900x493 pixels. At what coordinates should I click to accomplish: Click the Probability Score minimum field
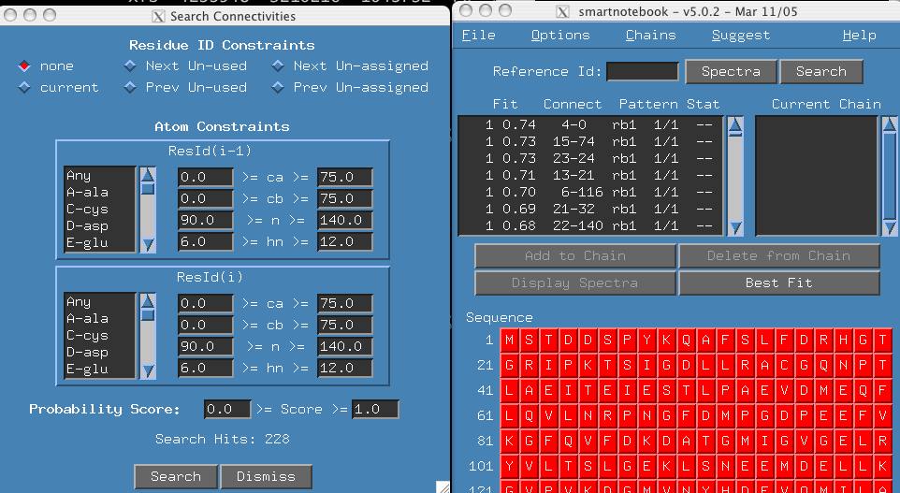coord(227,410)
